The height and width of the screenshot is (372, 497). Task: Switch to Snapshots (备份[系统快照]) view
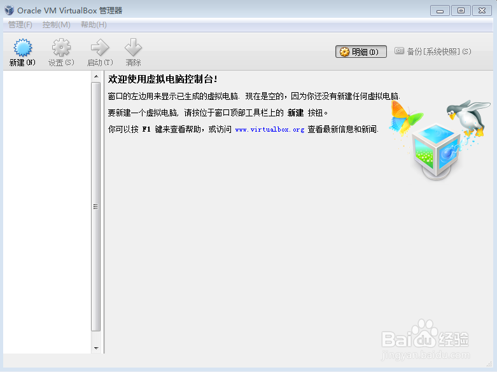point(433,52)
